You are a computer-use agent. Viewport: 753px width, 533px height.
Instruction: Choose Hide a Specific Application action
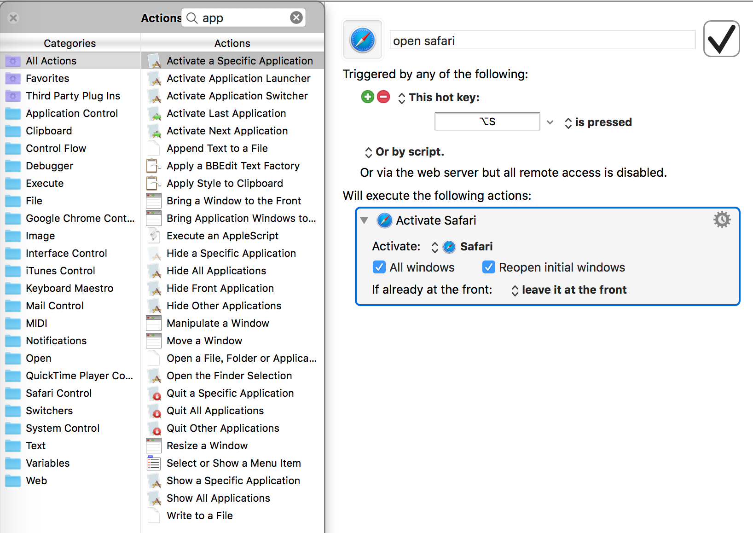[x=232, y=253]
